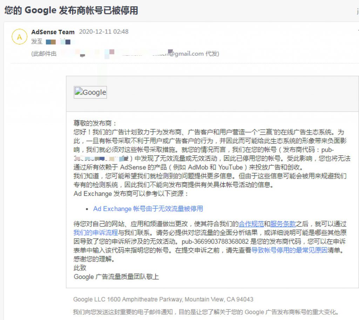Click the AdSense Team sender name
Image resolution: width=359 pixels, height=320 pixels.
53,32
